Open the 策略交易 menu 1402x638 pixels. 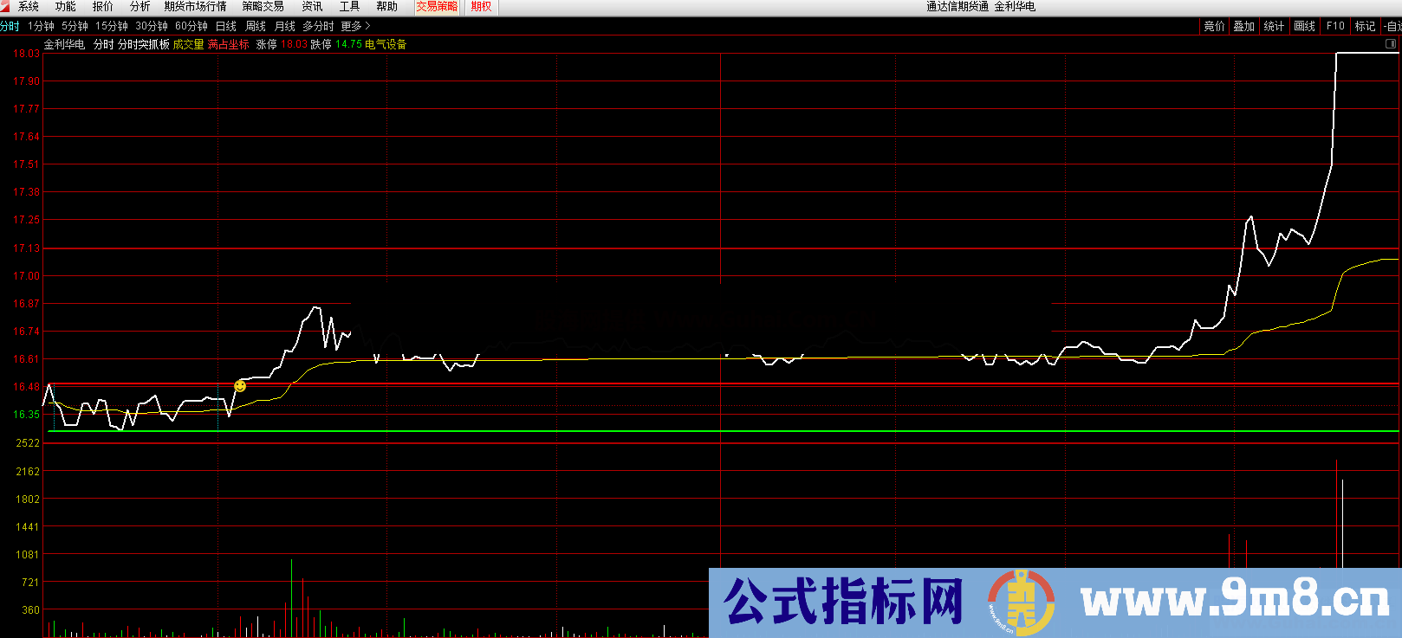(263, 7)
